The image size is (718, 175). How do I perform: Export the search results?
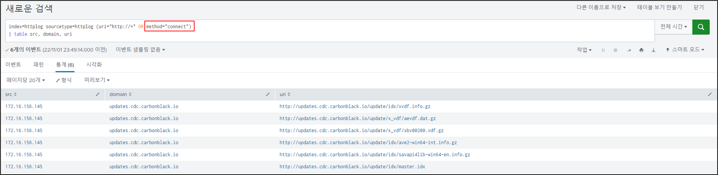654,50
